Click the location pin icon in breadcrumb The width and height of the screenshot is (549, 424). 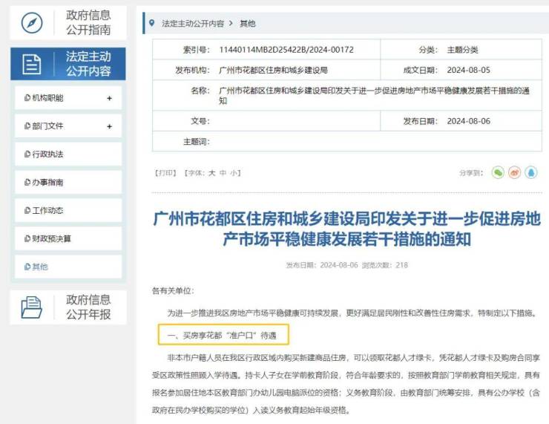point(151,23)
